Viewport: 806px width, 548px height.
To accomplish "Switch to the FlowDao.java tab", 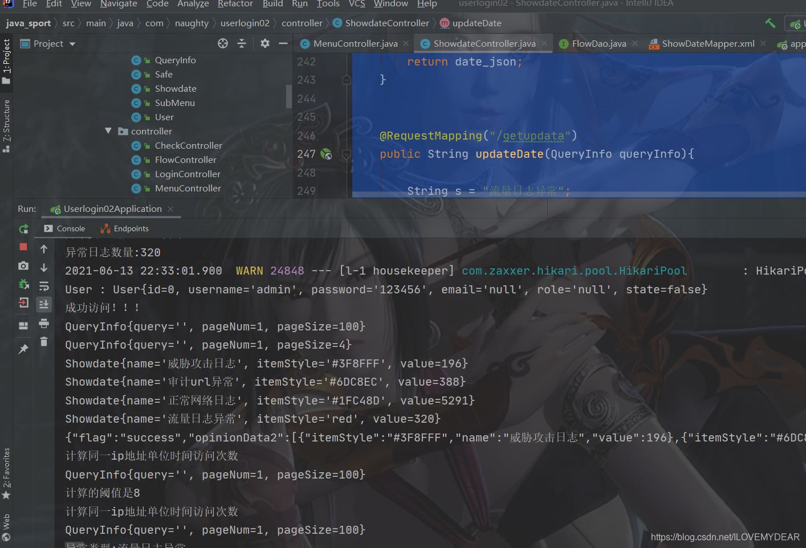I will click(597, 43).
